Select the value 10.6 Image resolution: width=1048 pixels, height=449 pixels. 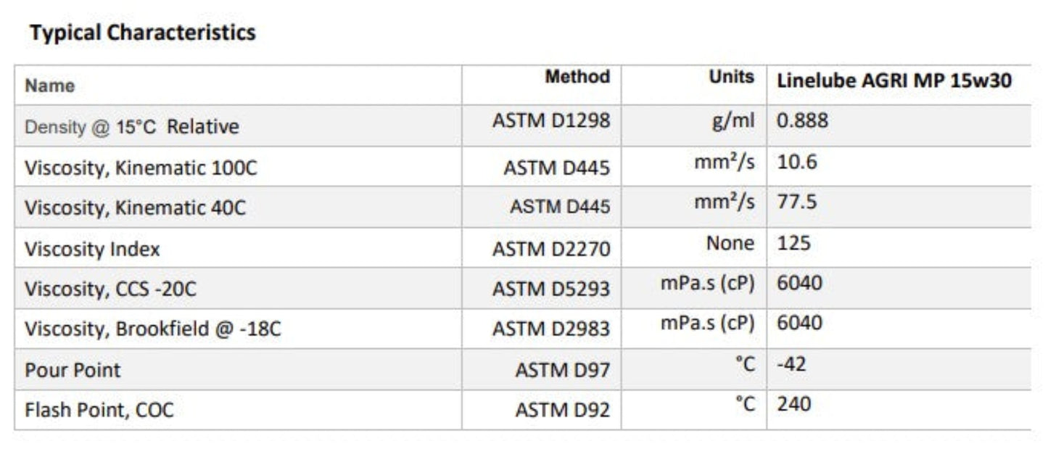point(796,162)
